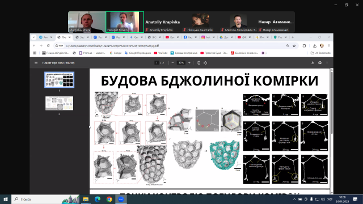Switch to the Gemini tab
The height and width of the screenshot is (204, 363).
pyautogui.click(x=137, y=37)
